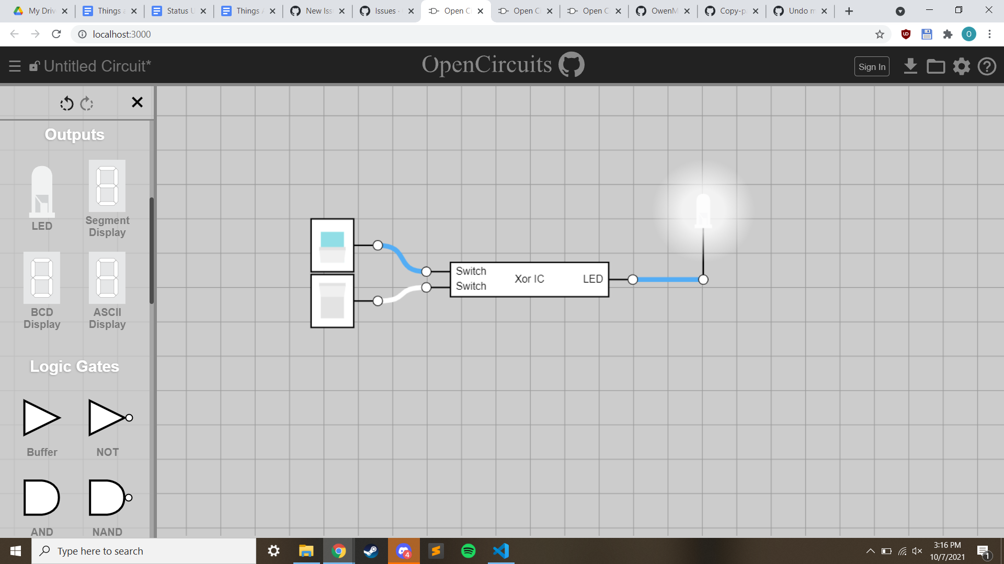The image size is (1004, 564).
Task: Select the NOT gate
Action: pos(107,418)
